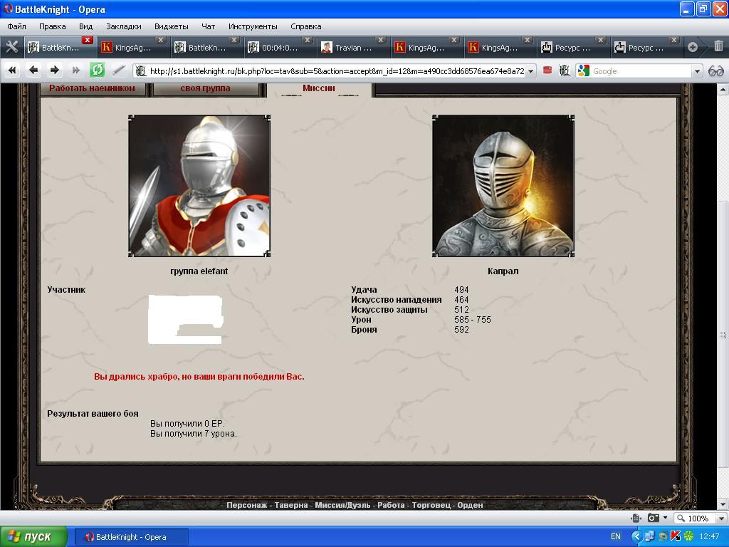Open the address bar history dropdown
The height and width of the screenshot is (547, 729).
point(531,71)
